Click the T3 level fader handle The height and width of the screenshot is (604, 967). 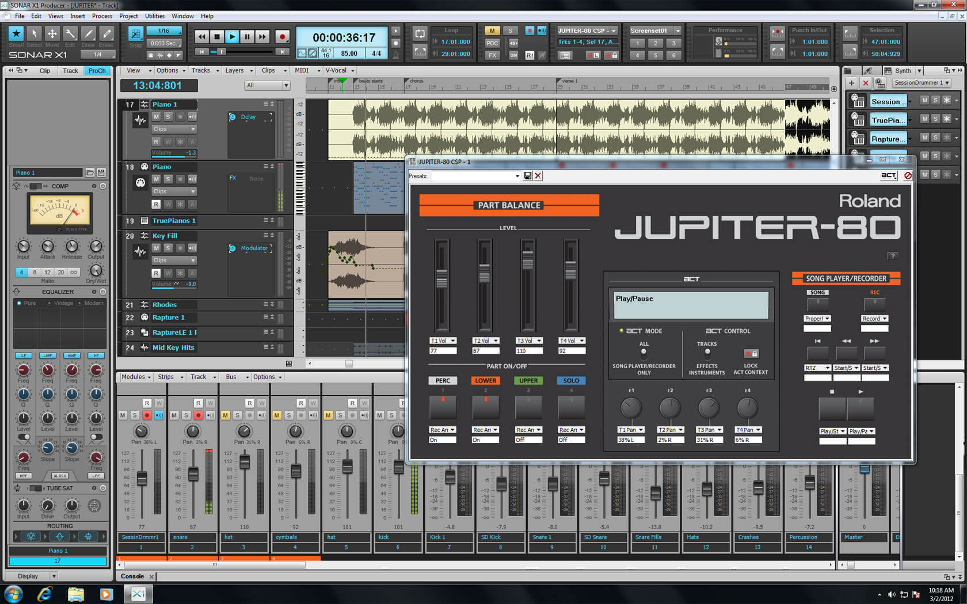527,261
